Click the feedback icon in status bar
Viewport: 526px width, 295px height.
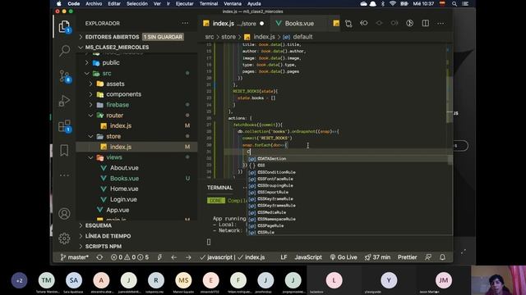pos(428,257)
